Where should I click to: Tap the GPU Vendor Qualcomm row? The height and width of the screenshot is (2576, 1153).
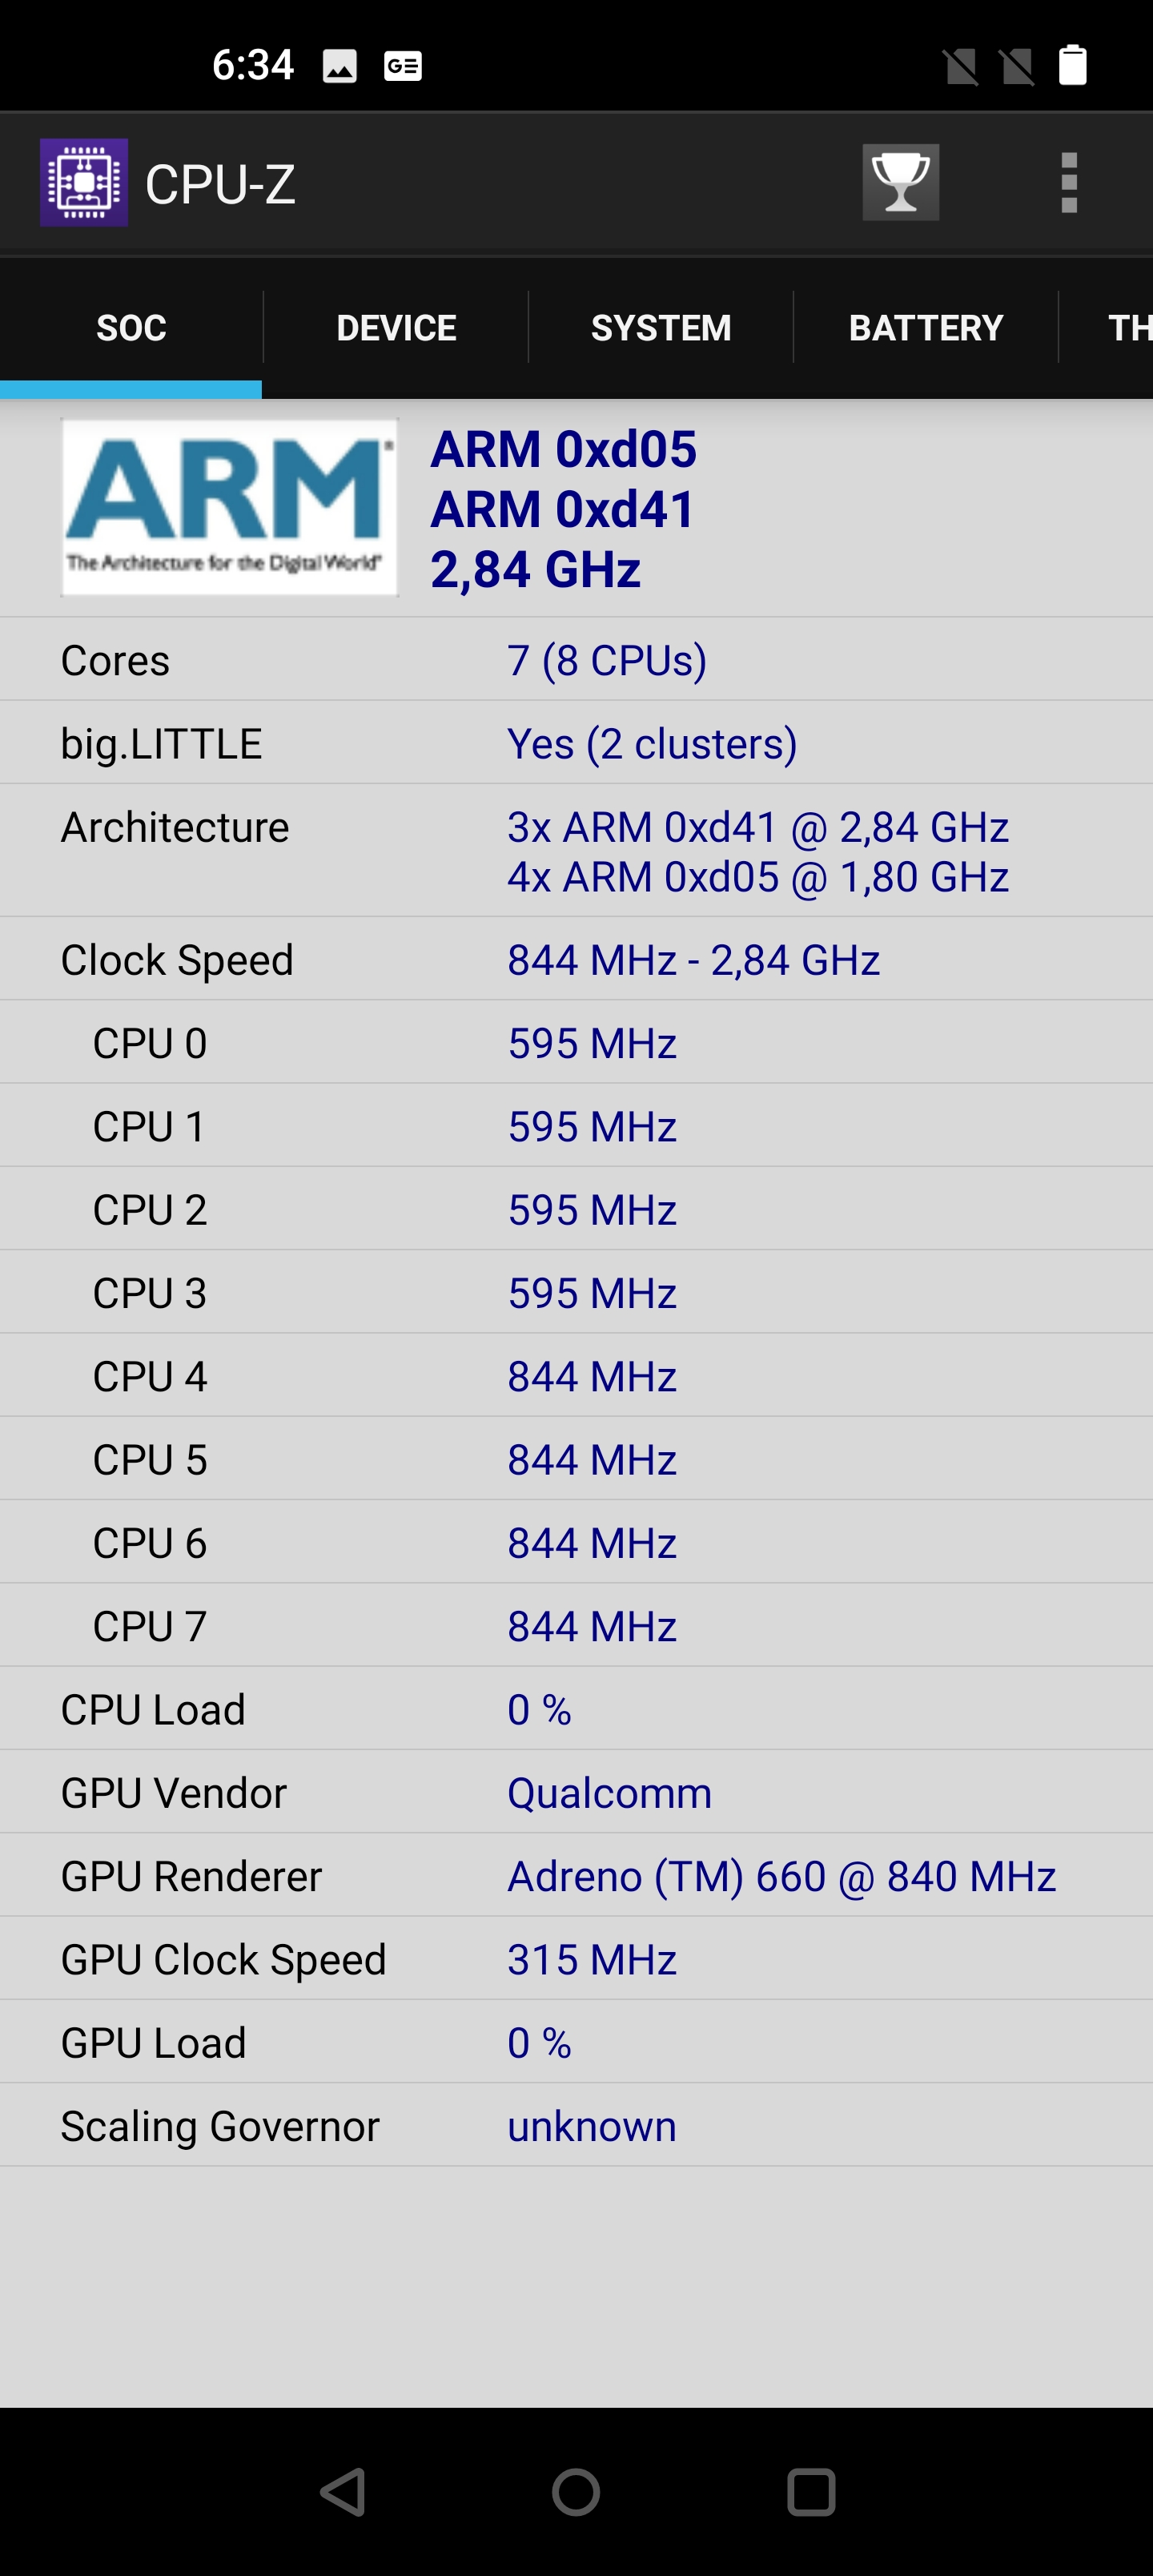576,1793
